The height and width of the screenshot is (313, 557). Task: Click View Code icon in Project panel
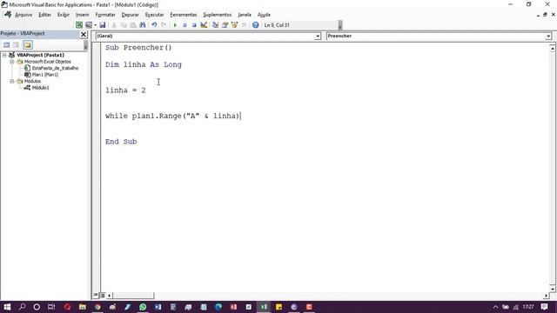7,44
